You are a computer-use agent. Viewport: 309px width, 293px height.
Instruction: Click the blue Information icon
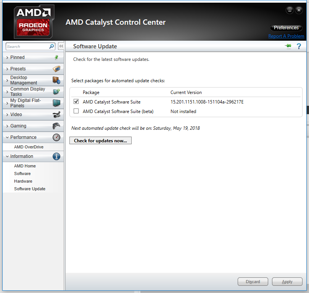(56, 156)
